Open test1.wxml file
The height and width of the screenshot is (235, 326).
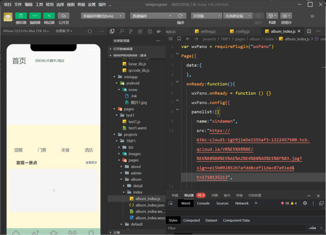point(137,128)
